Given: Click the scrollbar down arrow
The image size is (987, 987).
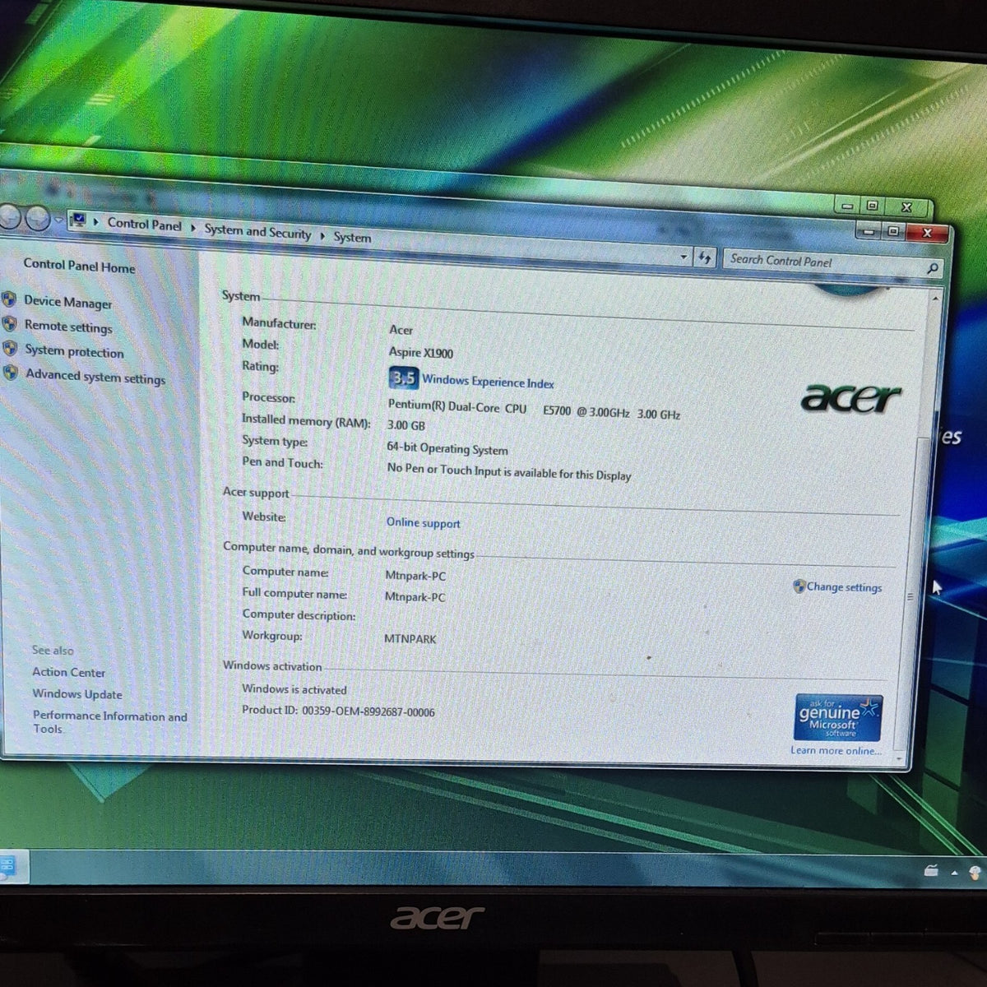Looking at the screenshot, I should click(x=899, y=758).
